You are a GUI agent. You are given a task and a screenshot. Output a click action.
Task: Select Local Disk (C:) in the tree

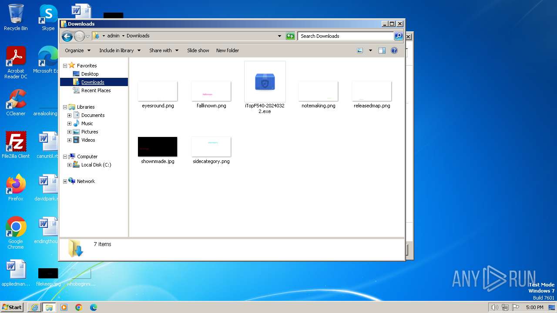(x=96, y=165)
